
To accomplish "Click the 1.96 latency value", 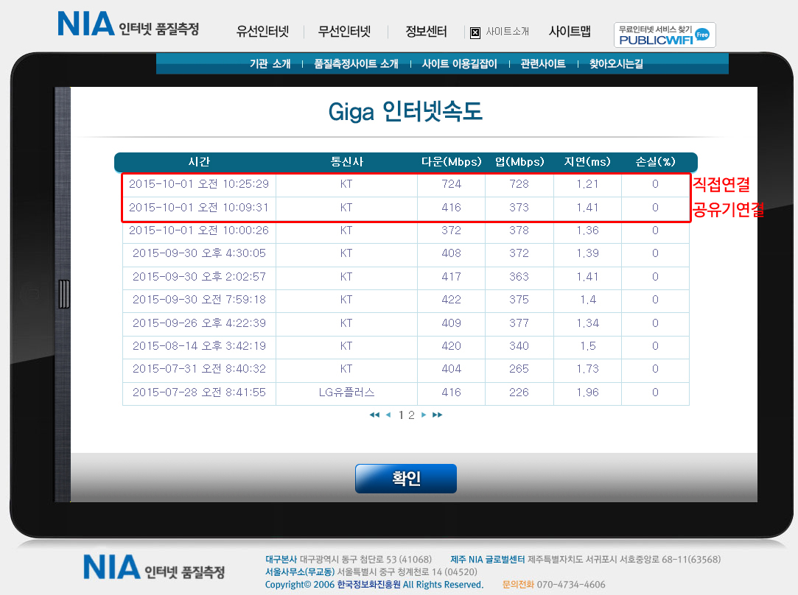I will [587, 392].
